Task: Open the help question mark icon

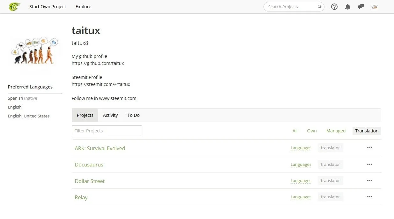Action: tap(334, 7)
